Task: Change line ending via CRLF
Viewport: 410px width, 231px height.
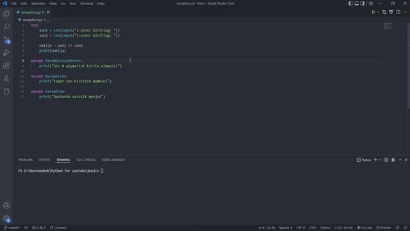Action: click(x=313, y=228)
